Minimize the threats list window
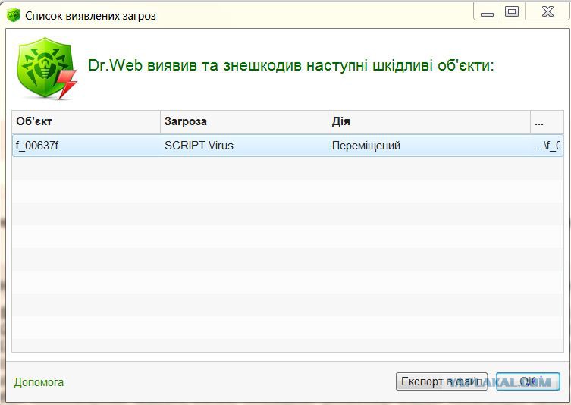Viewport: 571px width, 405px height. [487, 12]
